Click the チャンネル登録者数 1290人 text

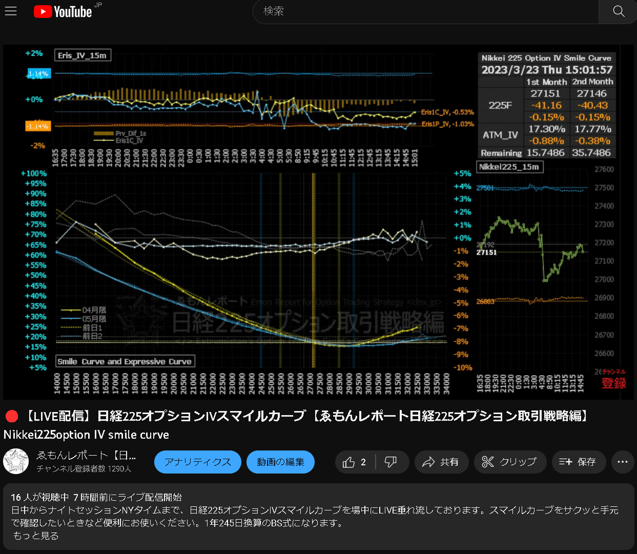coord(84,469)
